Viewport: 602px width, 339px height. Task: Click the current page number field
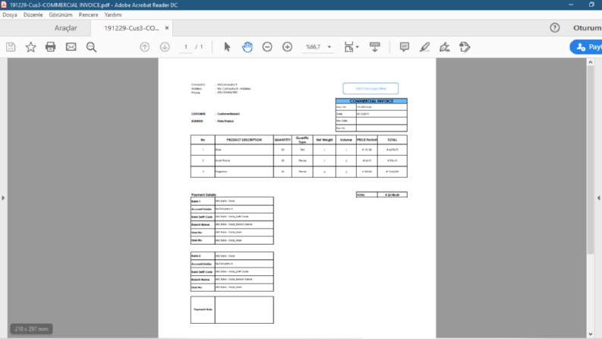pos(186,47)
